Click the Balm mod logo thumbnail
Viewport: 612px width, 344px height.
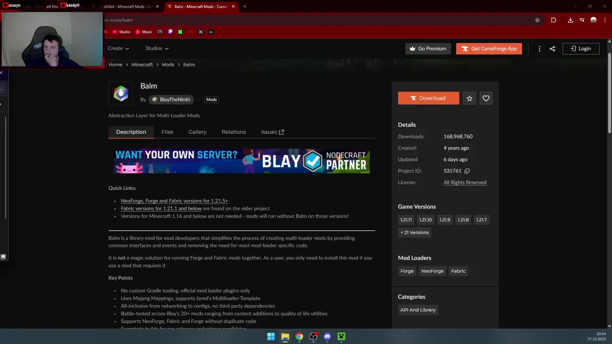coord(120,94)
